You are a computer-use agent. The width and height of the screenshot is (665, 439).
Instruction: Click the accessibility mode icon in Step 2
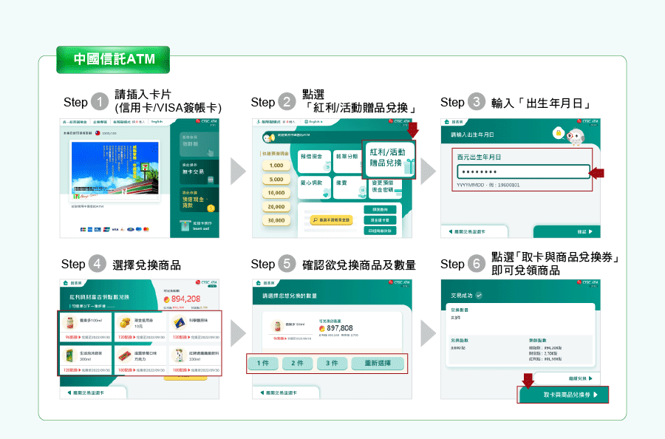point(259,122)
